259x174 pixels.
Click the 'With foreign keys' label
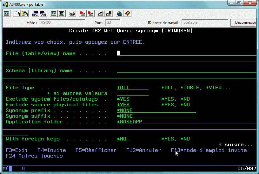tap(33, 139)
